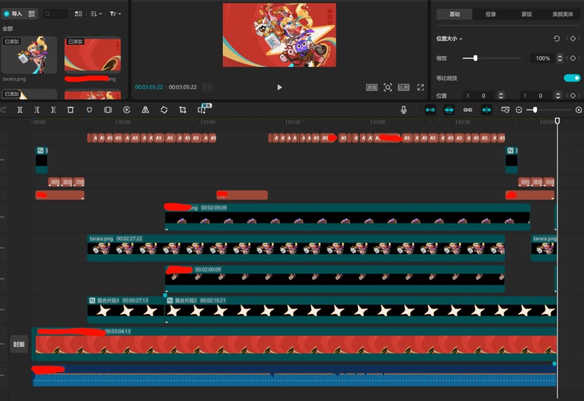The image size is (584, 401).
Task: Click the 封面 cover button
Action: pyautogui.click(x=19, y=344)
